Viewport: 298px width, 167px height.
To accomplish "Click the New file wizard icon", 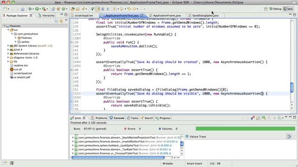I will click(x=5, y=9).
